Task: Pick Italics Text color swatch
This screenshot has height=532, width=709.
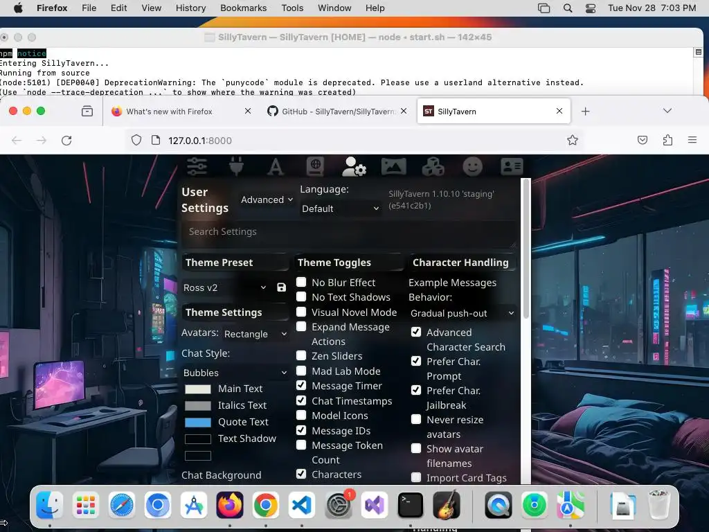Action: 197,406
